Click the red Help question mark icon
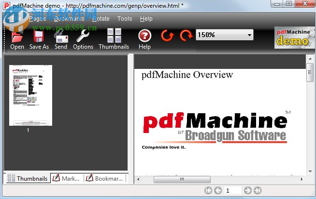 pos(144,36)
